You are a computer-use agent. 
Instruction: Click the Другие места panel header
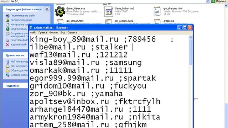pos(15,55)
